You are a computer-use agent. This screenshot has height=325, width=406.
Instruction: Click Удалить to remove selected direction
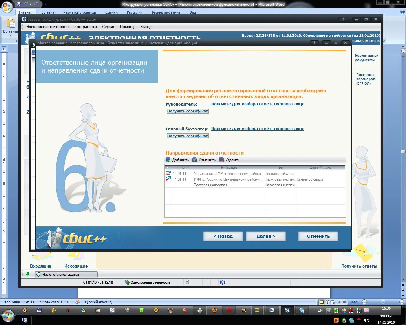click(229, 160)
